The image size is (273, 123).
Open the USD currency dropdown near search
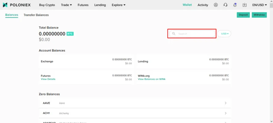224,33
